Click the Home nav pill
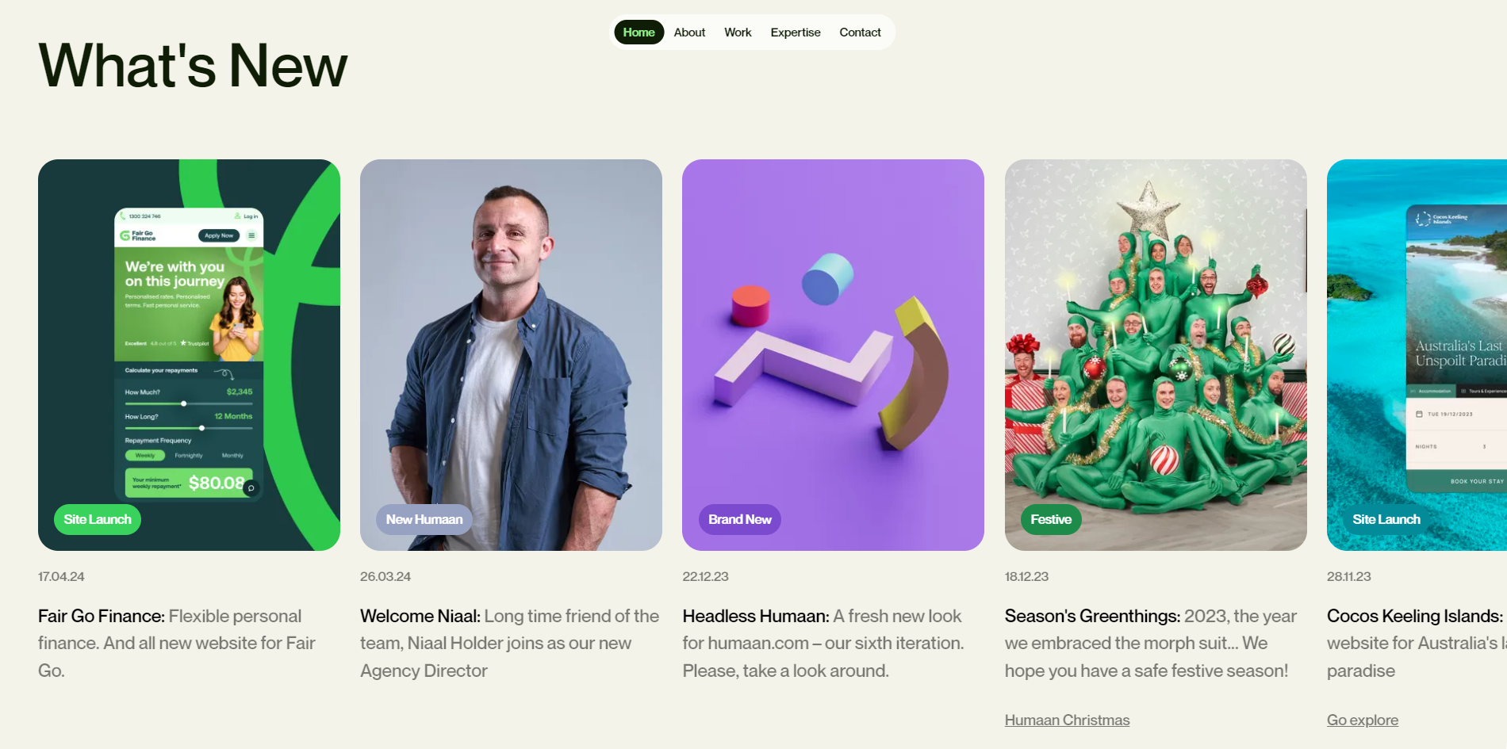This screenshot has height=749, width=1507. pyautogui.click(x=638, y=32)
